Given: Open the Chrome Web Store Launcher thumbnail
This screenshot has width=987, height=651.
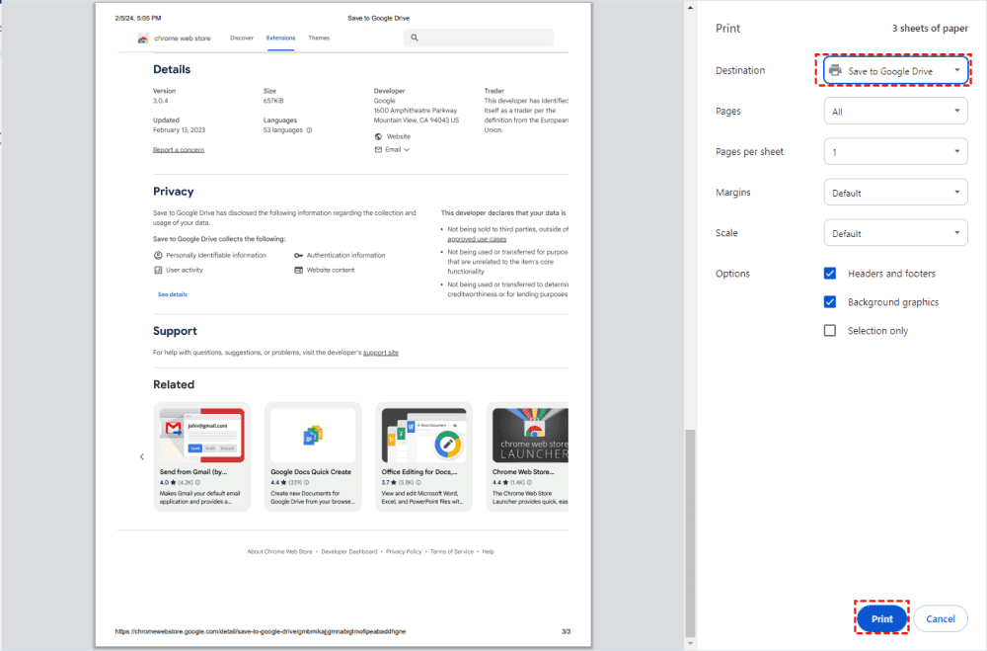Looking at the screenshot, I should click(x=530, y=436).
